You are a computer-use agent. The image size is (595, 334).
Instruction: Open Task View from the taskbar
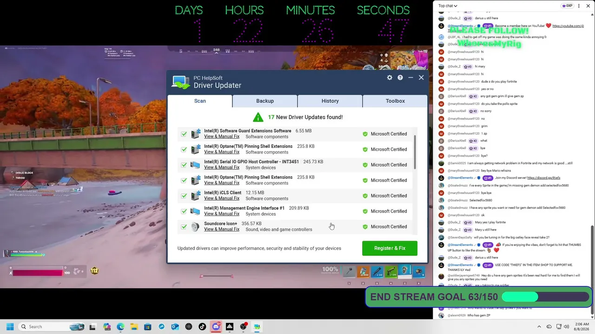click(93, 327)
